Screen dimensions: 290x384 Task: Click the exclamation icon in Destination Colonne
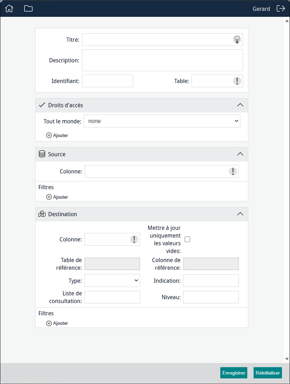(x=134, y=239)
